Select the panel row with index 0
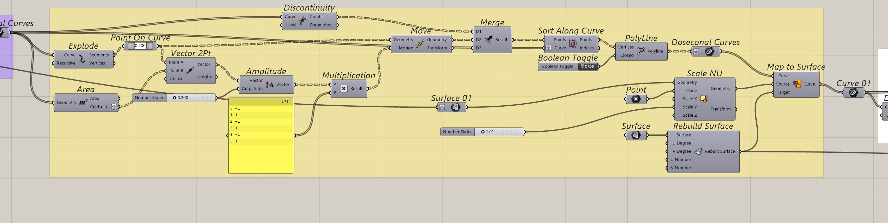The height and width of the screenshot is (223, 888). (261, 108)
